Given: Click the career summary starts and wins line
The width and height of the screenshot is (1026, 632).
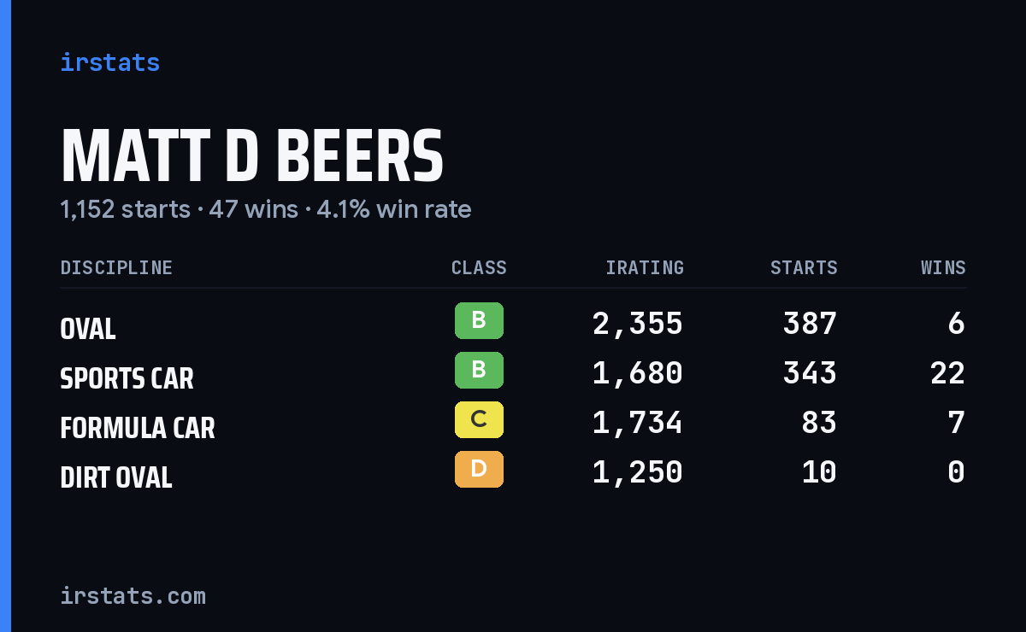Looking at the screenshot, I should pos(266,209).
